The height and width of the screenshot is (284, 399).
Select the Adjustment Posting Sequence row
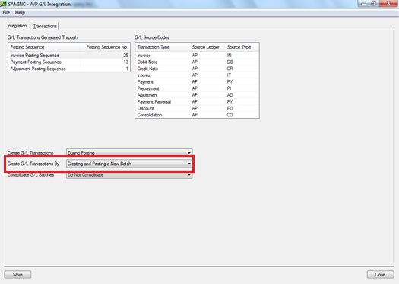[69, 69]
